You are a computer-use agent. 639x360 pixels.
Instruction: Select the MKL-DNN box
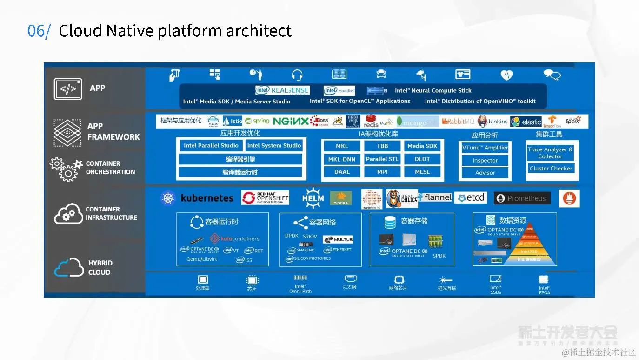coord(342,159)
